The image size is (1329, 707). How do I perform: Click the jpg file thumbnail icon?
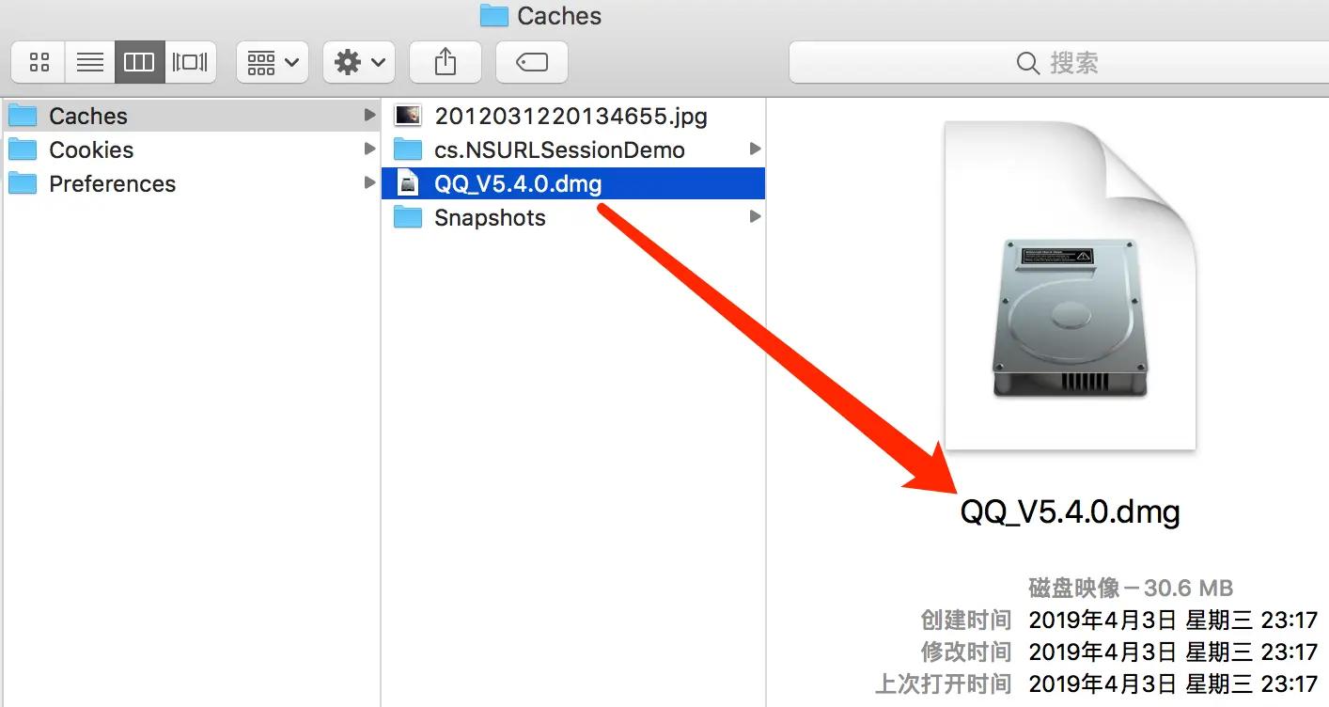click(408, 116)
